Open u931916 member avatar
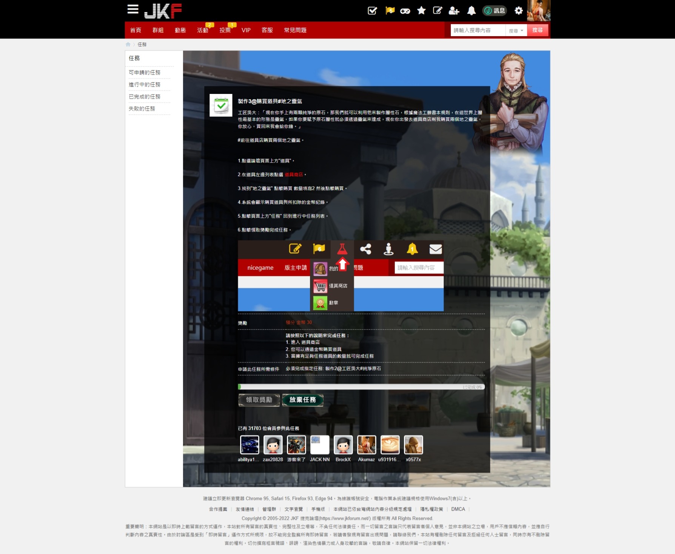This screenshot has height=554, width=675. coord(390,445)
